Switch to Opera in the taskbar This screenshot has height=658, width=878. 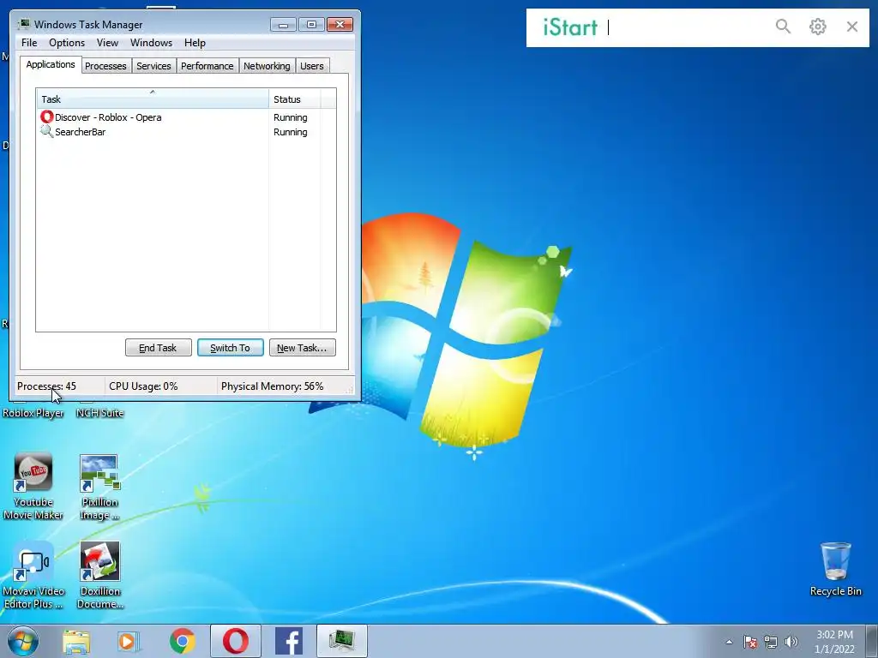tap(236, 641)
